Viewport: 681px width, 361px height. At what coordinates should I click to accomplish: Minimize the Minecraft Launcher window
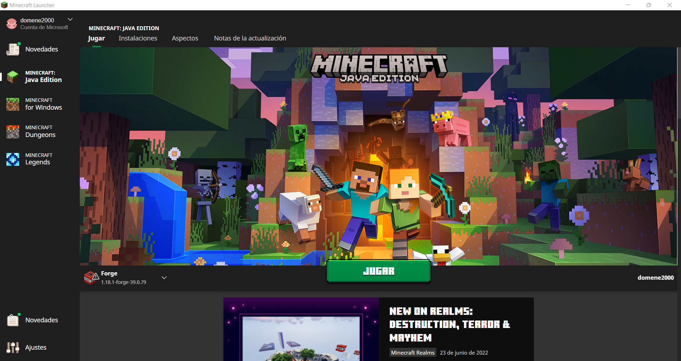tap(628, 5)
